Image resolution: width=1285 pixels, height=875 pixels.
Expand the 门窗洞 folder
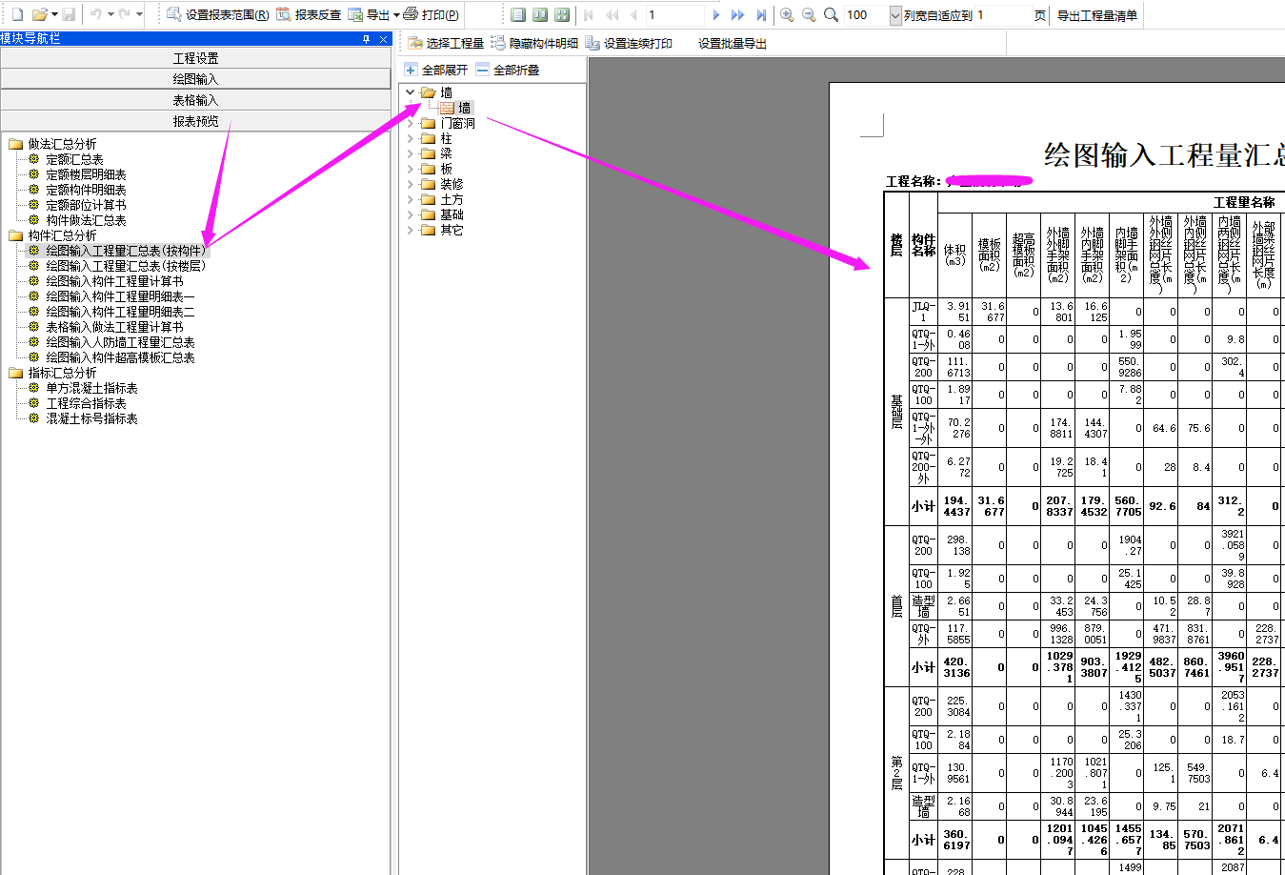coord(411,123)
